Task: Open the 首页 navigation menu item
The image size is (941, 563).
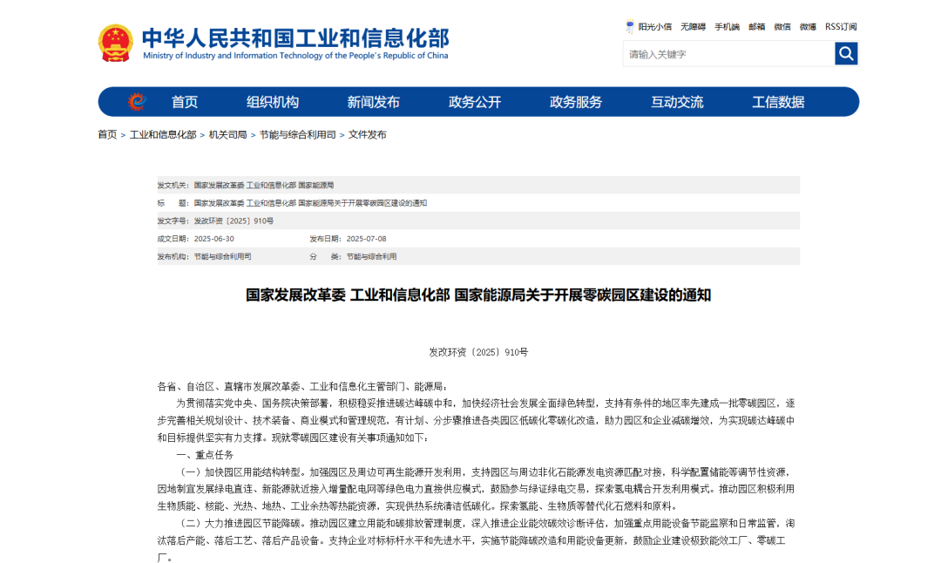Action: point(185,102)
